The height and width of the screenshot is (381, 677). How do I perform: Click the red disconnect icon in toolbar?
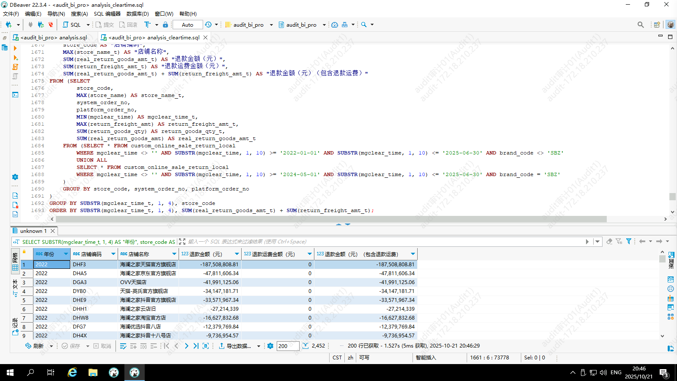pos(51,25)
